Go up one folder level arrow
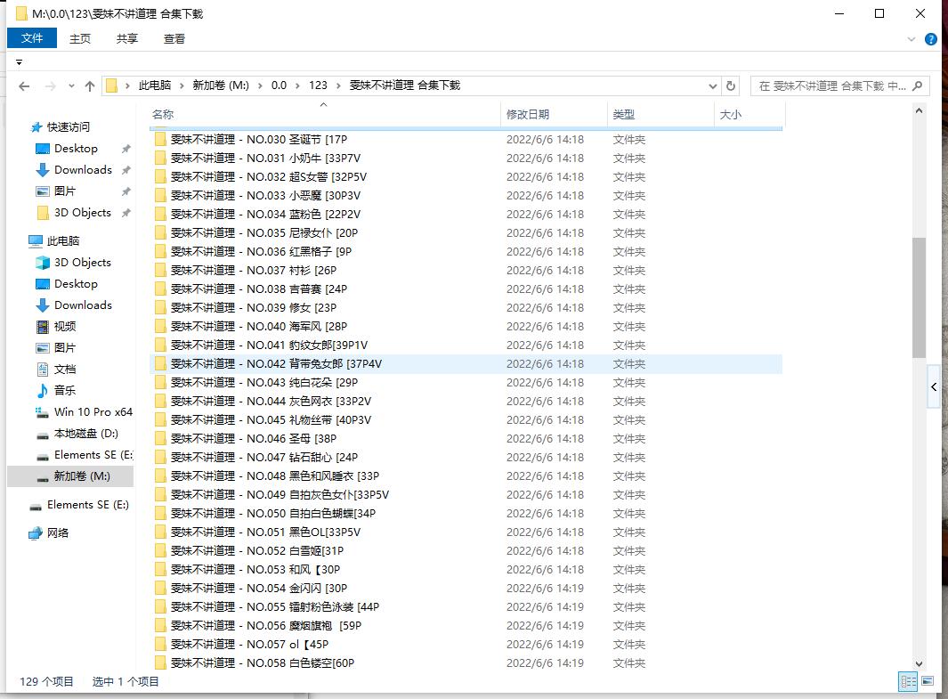The width and height of the screenshot is (948, 699). pyautogui.click(x=90, y=86)
